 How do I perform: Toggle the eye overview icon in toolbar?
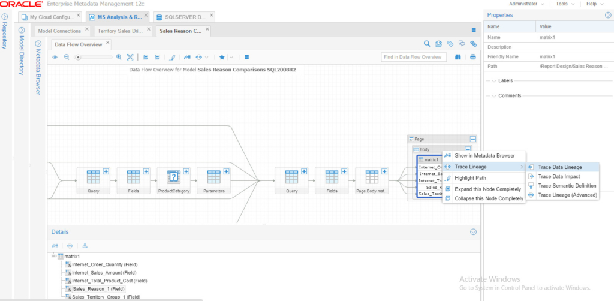click(x=55, y=57)
